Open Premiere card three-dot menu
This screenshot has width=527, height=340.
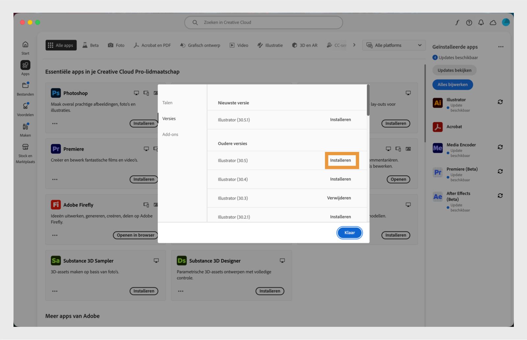coord(55,180)
